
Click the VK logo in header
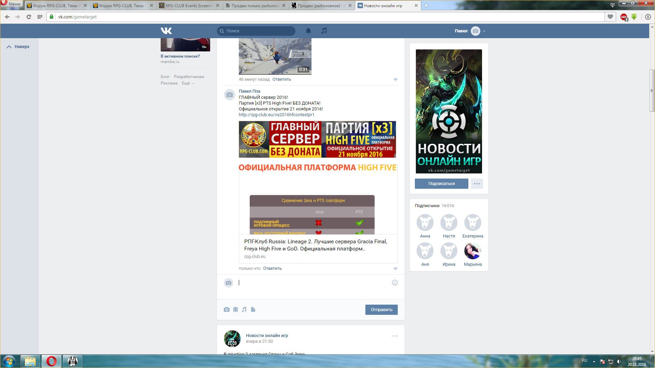[166, 31]
